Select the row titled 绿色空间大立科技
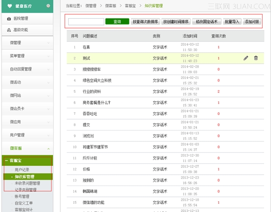 [x=166, y=80]
